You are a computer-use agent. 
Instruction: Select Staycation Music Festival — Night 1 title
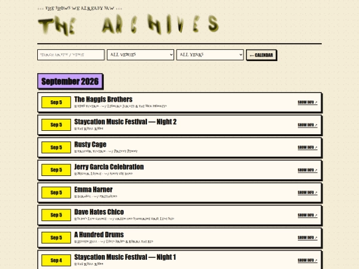[125, 257]
